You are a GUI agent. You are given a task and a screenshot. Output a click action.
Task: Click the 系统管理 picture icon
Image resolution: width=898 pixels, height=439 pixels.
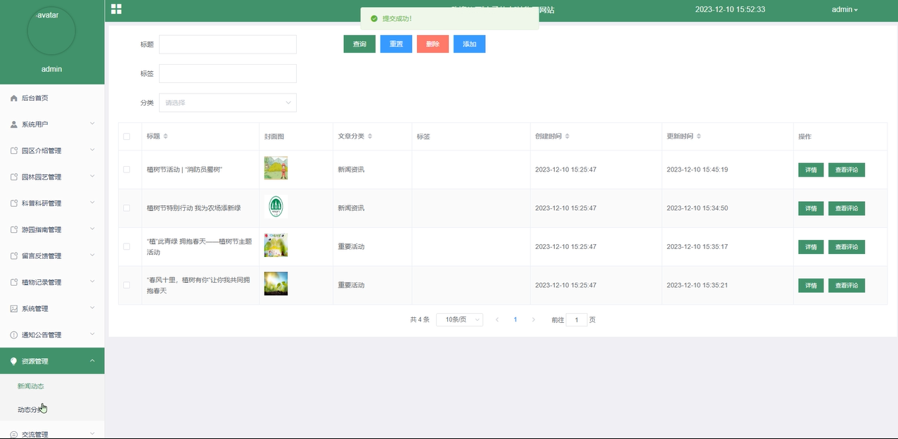13,309
